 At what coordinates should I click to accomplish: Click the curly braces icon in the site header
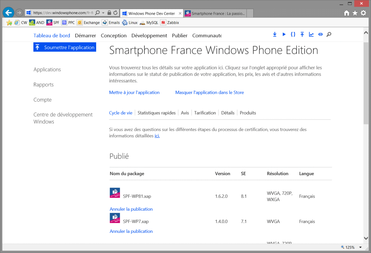pos(293,34)
